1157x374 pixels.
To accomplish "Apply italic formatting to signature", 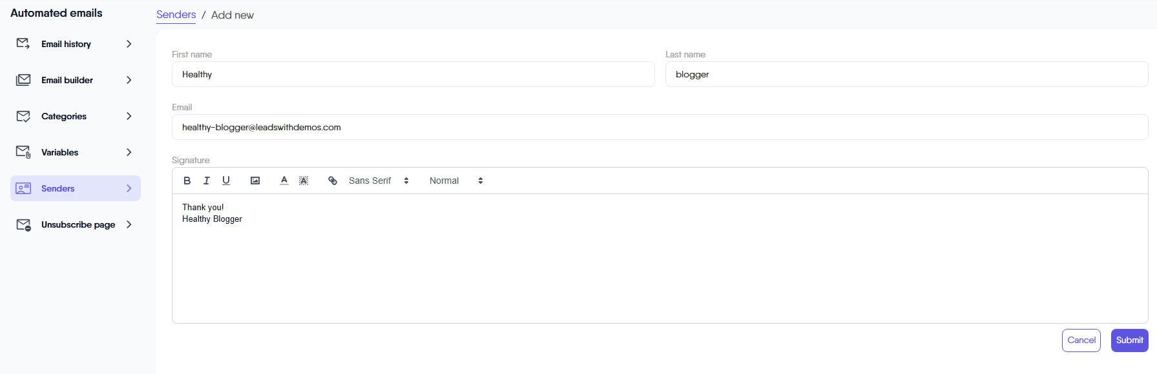I will point(207,181).
